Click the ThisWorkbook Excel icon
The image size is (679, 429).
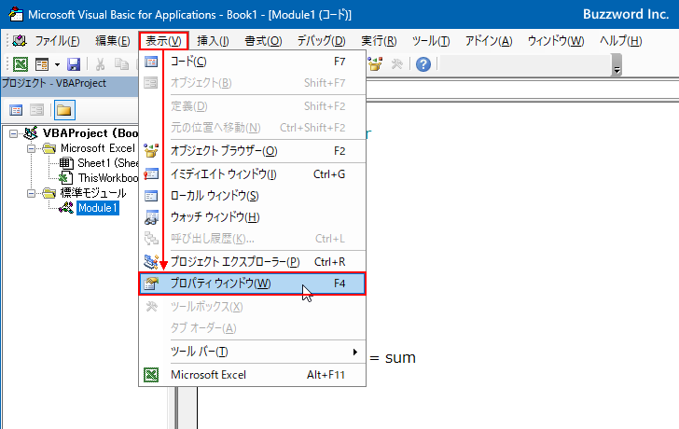pos(65,178)
